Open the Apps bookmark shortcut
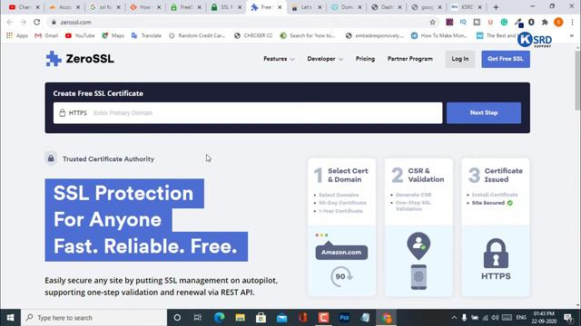The width and height of the screenshot is (581, 326). tap(17, 35)
